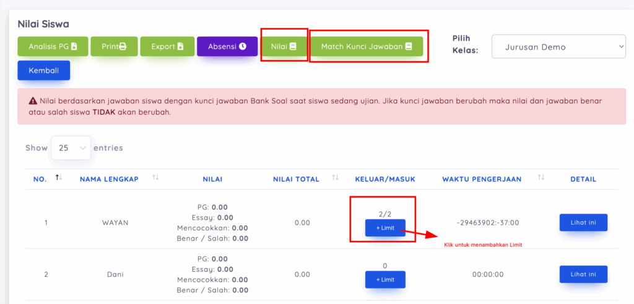Click the warning triangle icon in alert

[x=33, y=100]
